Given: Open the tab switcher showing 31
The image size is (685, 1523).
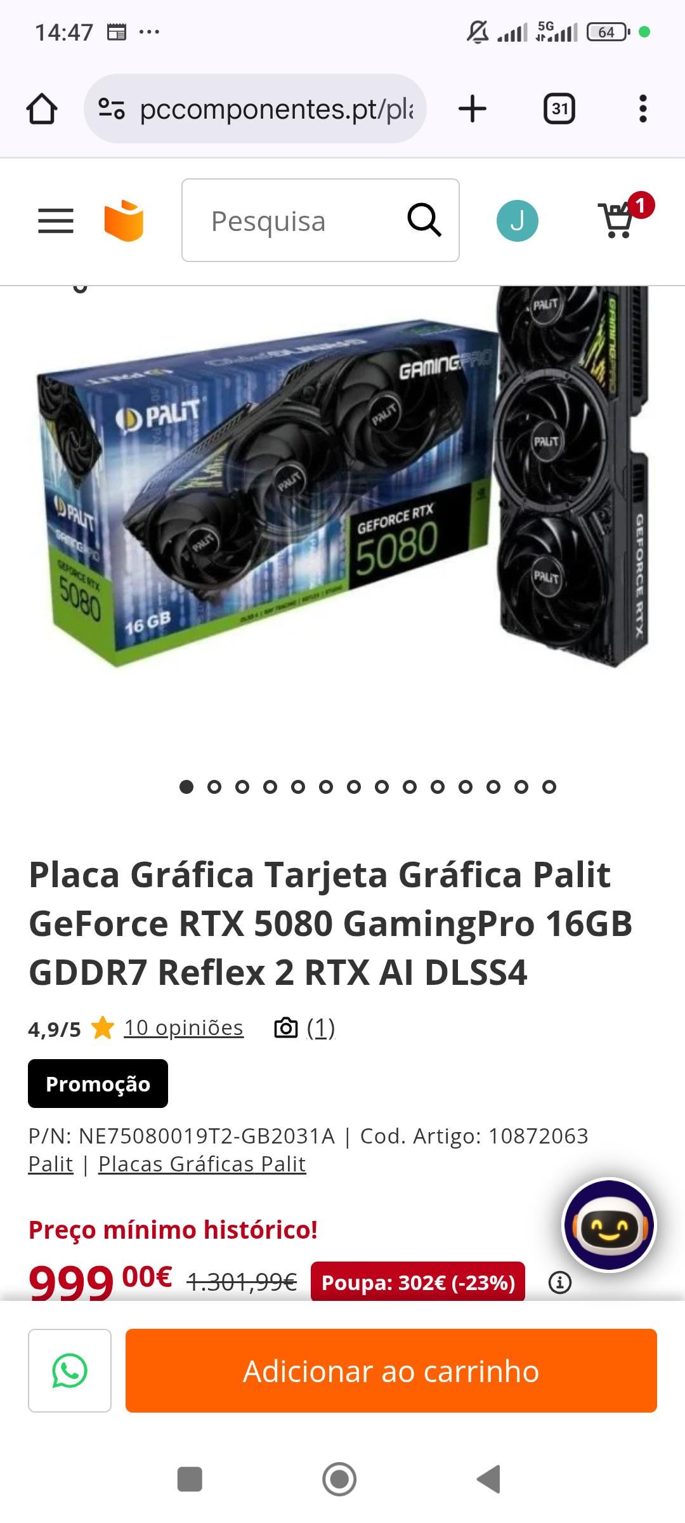Looking at the screenshot, I should click(559, 109).
